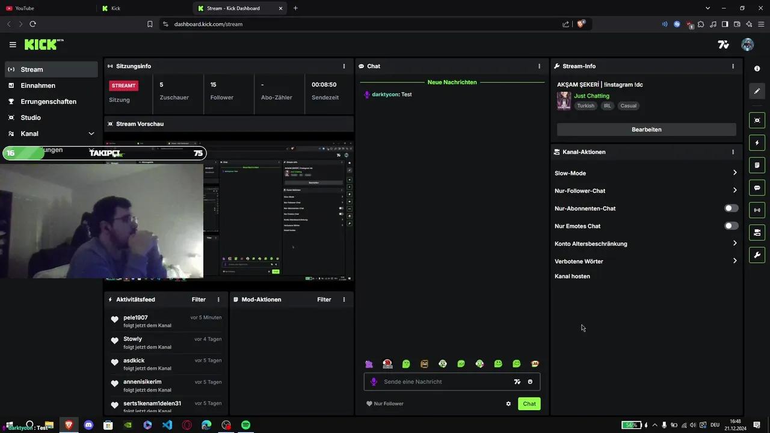Click the browser address bar URL
770x433 pixels.
[208, 24]
